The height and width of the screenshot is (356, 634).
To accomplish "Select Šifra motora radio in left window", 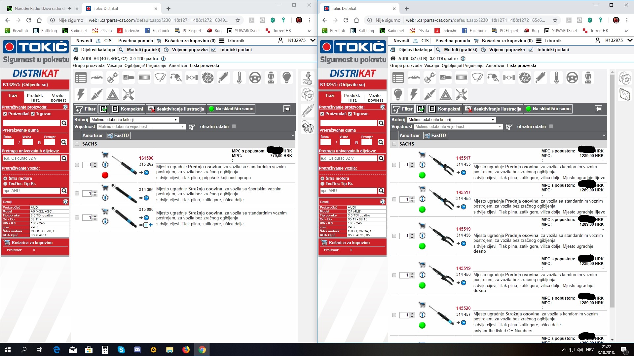I will [5, 178].
